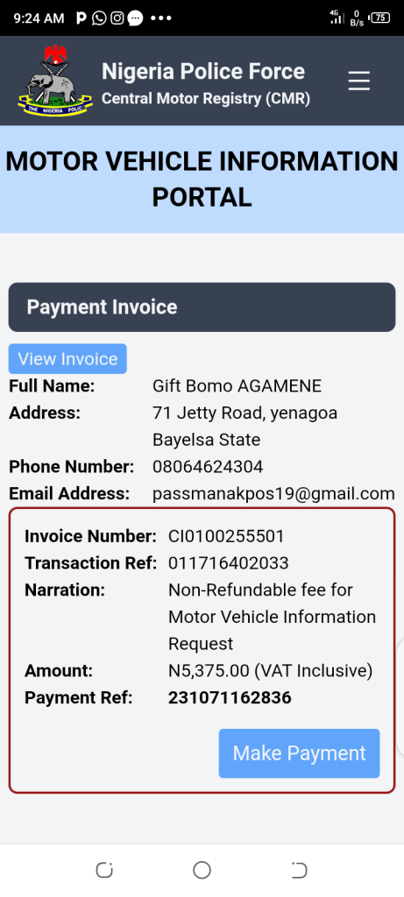Tap the Android back navigation button

point(300,870)
